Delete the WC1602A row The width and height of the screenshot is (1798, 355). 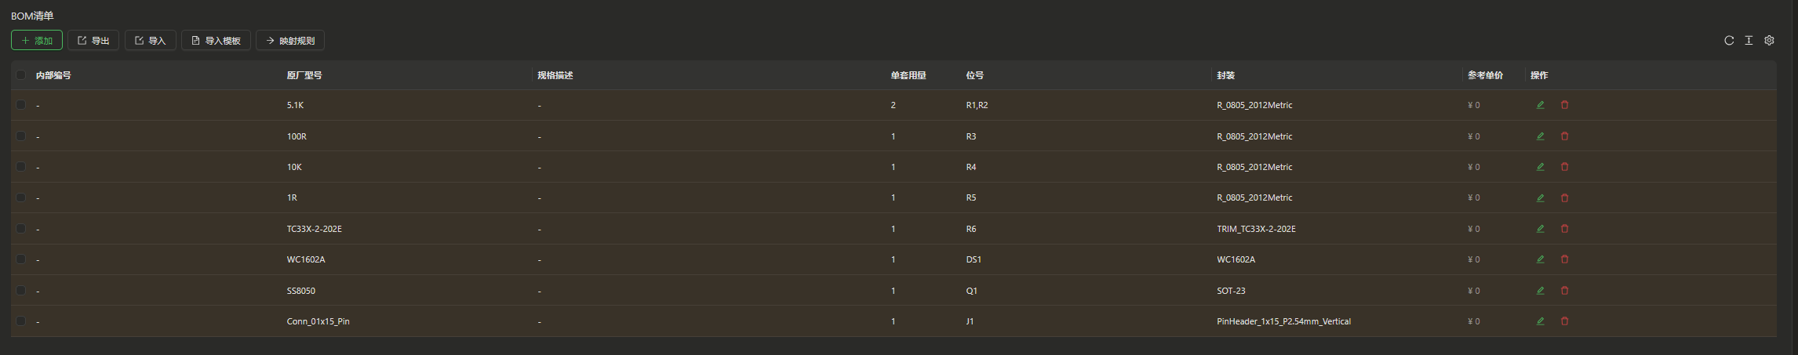point(1564,259)
